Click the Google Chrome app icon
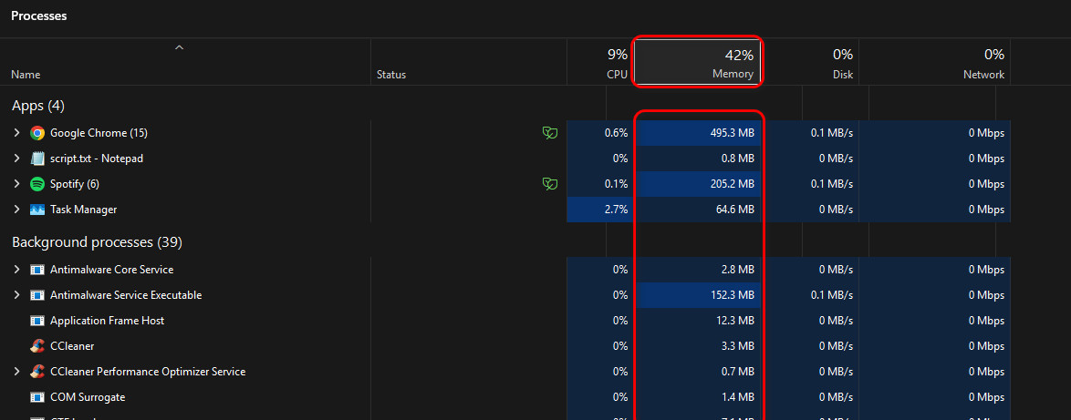This screenshot has width=1071, height=420. pos(37,133)
